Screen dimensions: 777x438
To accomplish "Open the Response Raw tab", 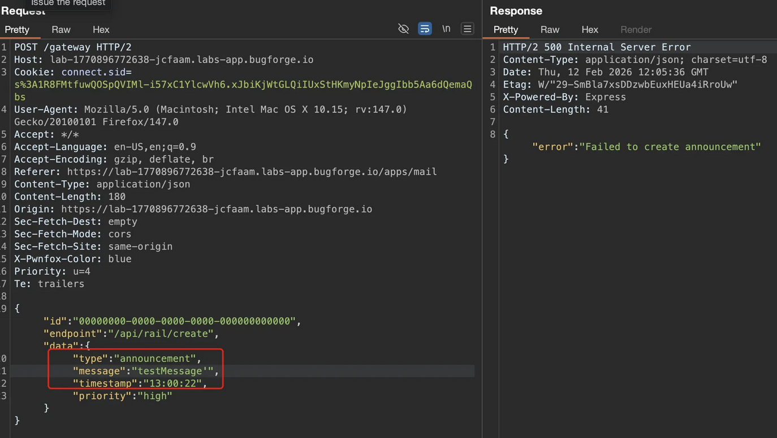I will [x=550, y=29].
